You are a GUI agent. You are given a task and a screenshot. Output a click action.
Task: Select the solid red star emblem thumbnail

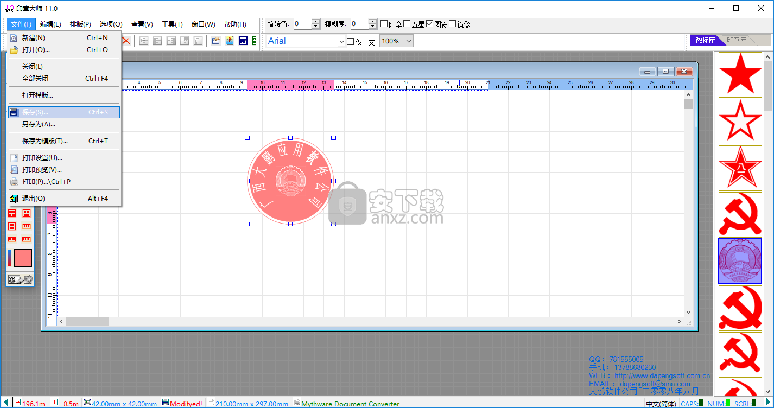click(x=740, y=74)
